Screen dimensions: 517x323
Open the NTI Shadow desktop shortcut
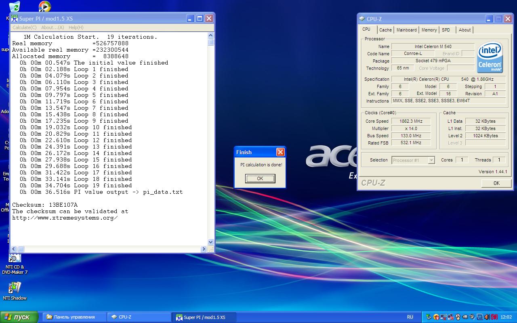click(15, 291)
